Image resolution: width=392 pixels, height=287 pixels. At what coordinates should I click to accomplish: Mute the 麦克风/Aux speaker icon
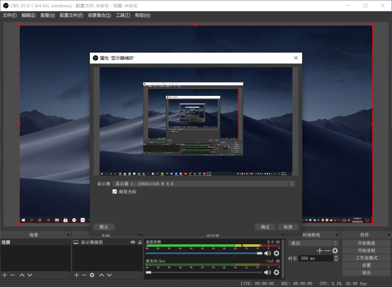pos(268,272)
